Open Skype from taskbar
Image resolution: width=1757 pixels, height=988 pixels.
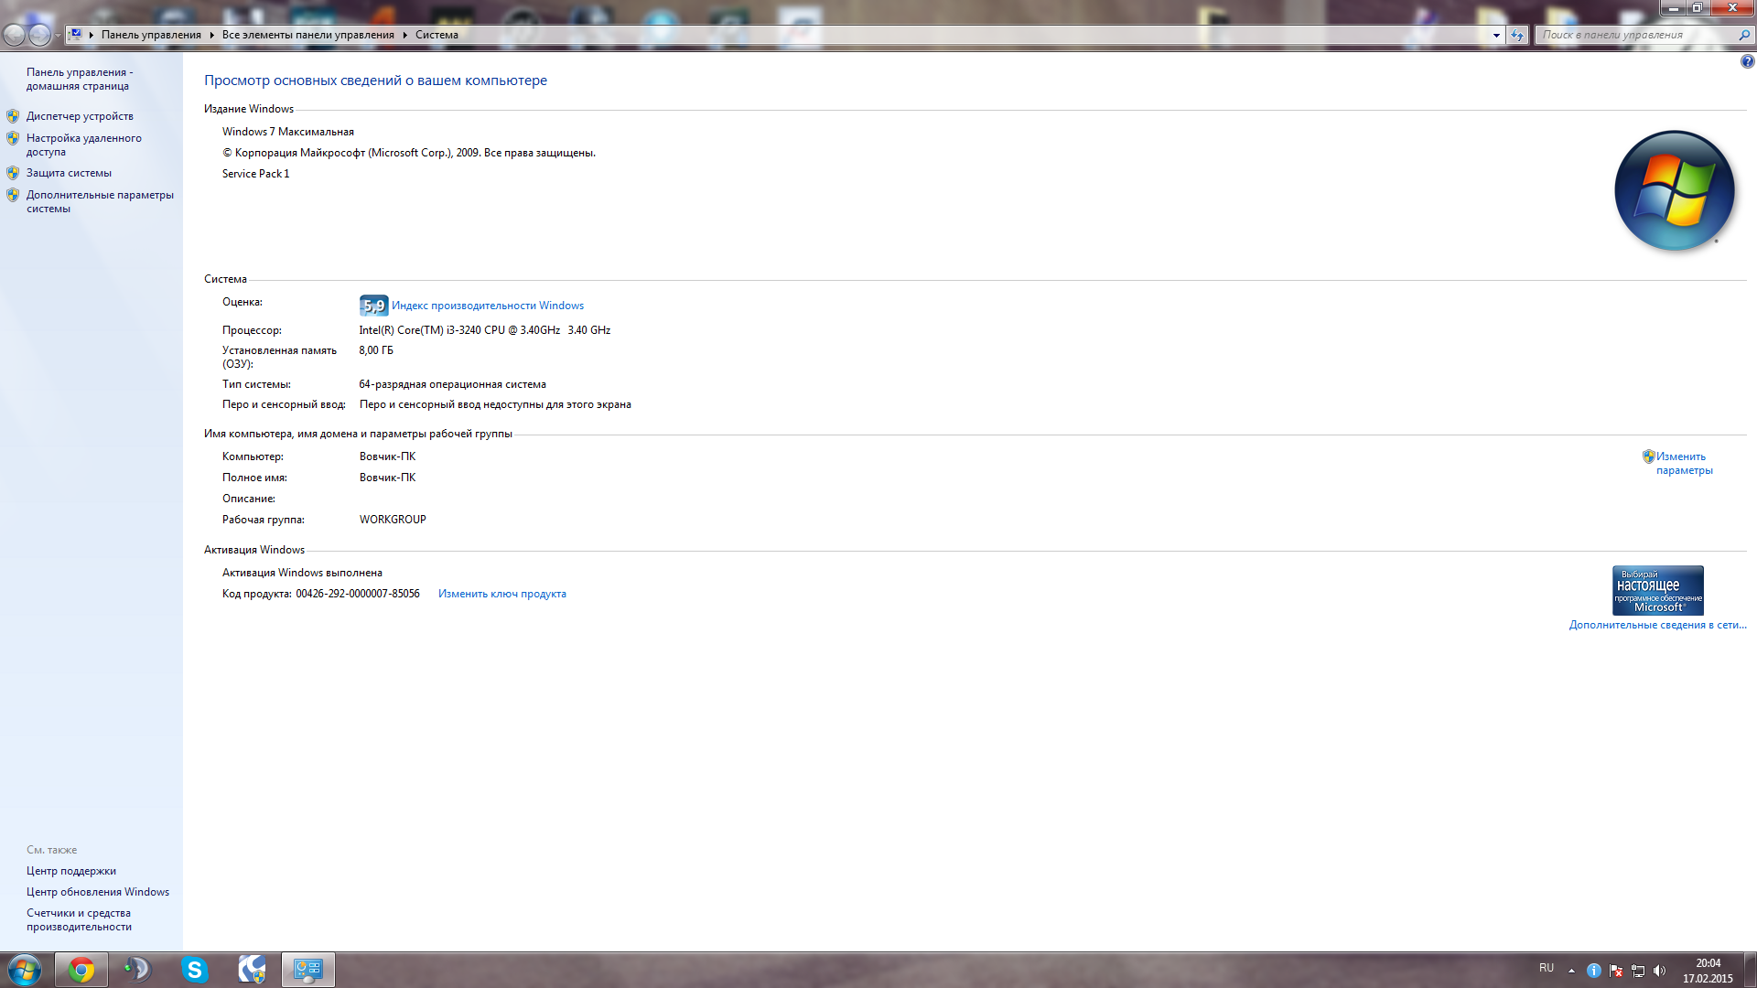pos(195,970)
